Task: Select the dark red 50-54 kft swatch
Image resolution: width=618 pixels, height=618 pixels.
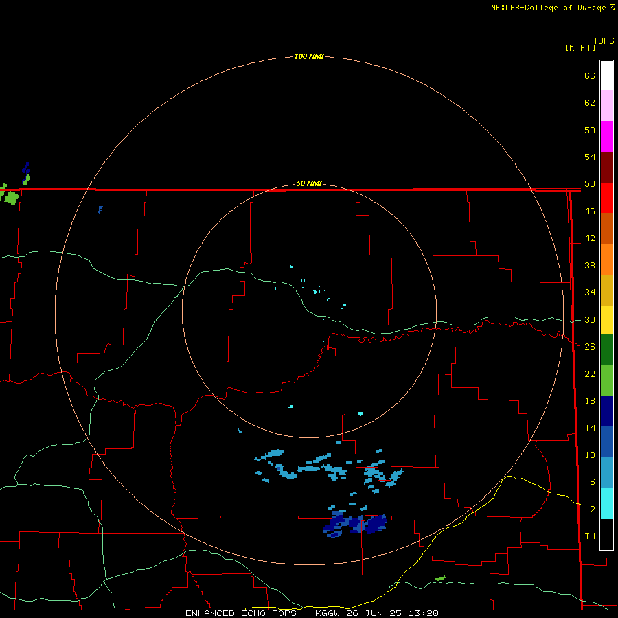Action: click(606, 168)
